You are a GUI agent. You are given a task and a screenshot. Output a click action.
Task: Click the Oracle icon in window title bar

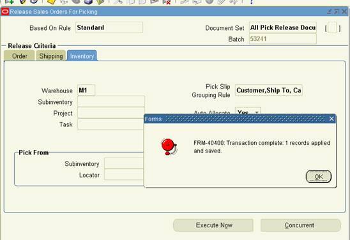pyautogui.click(x=5, y=11)
